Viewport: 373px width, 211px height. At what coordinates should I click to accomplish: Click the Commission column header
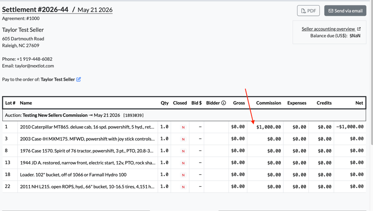[x=269, y=103]
